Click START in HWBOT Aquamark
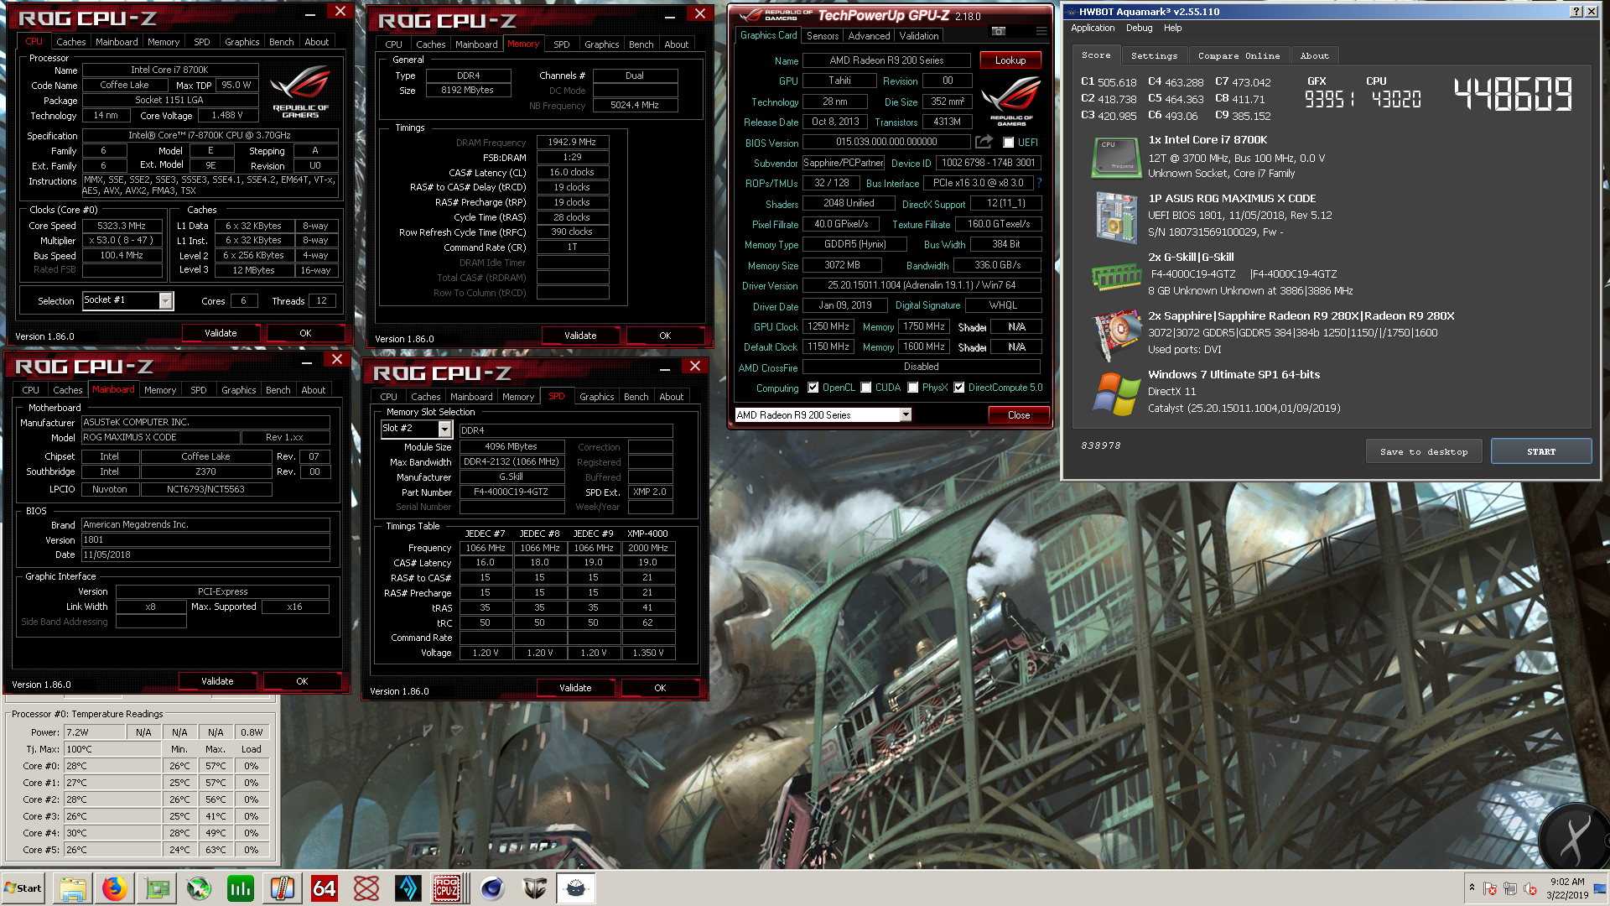The height and width of the screenshot is (906, 1610). pos(1540,451)
